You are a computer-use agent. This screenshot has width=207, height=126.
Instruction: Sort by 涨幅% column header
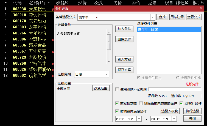tap(62, 3)
